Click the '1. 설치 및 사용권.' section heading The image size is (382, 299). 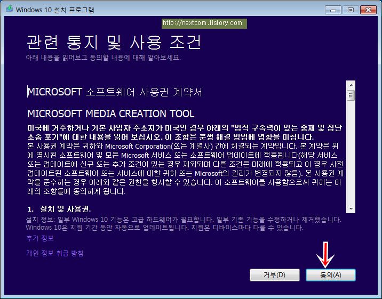point(59,209)
